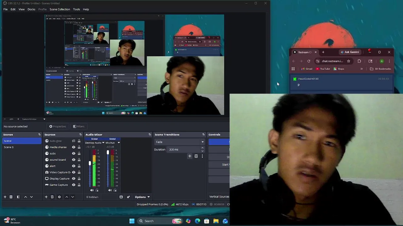Mute the Desktop Audio speaker icon
Image resolution: width=403 pixels, height=226 pixels.
92,190
